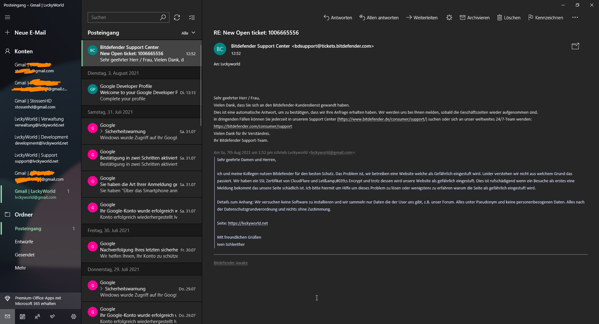This screenshot has width=599, height=324.
Task: Expand the Alle filter dropdown
Action: [x=188, y=33]
